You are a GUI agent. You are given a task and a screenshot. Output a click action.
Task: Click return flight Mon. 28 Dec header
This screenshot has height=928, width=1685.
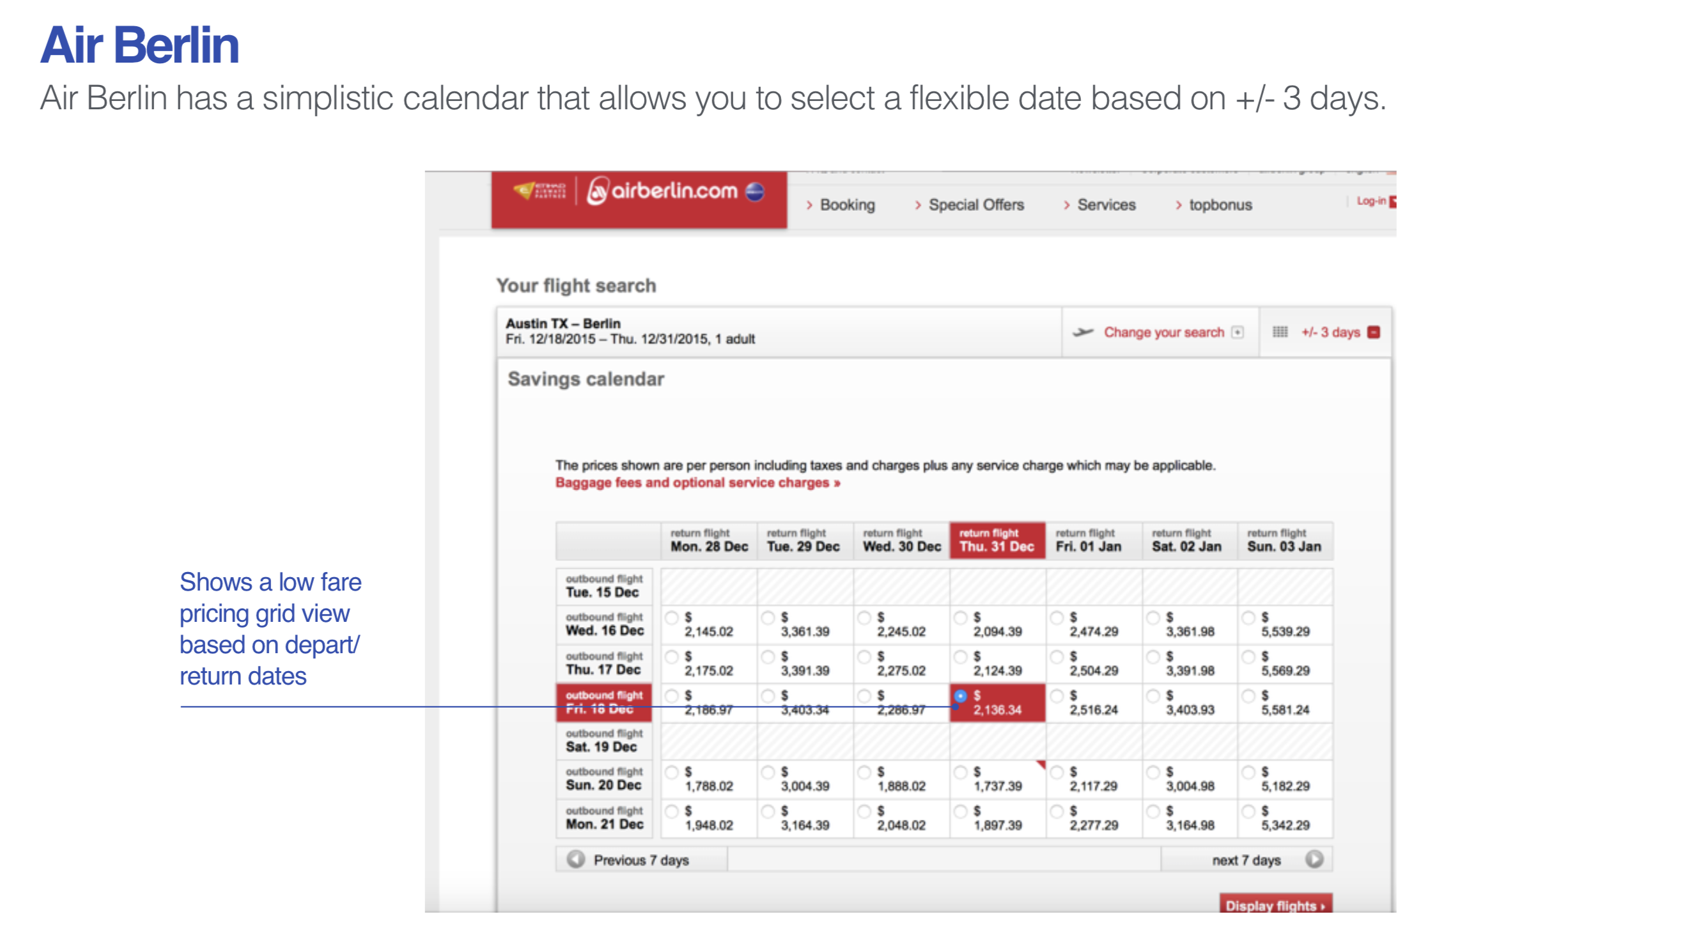(x=709, y=541)
